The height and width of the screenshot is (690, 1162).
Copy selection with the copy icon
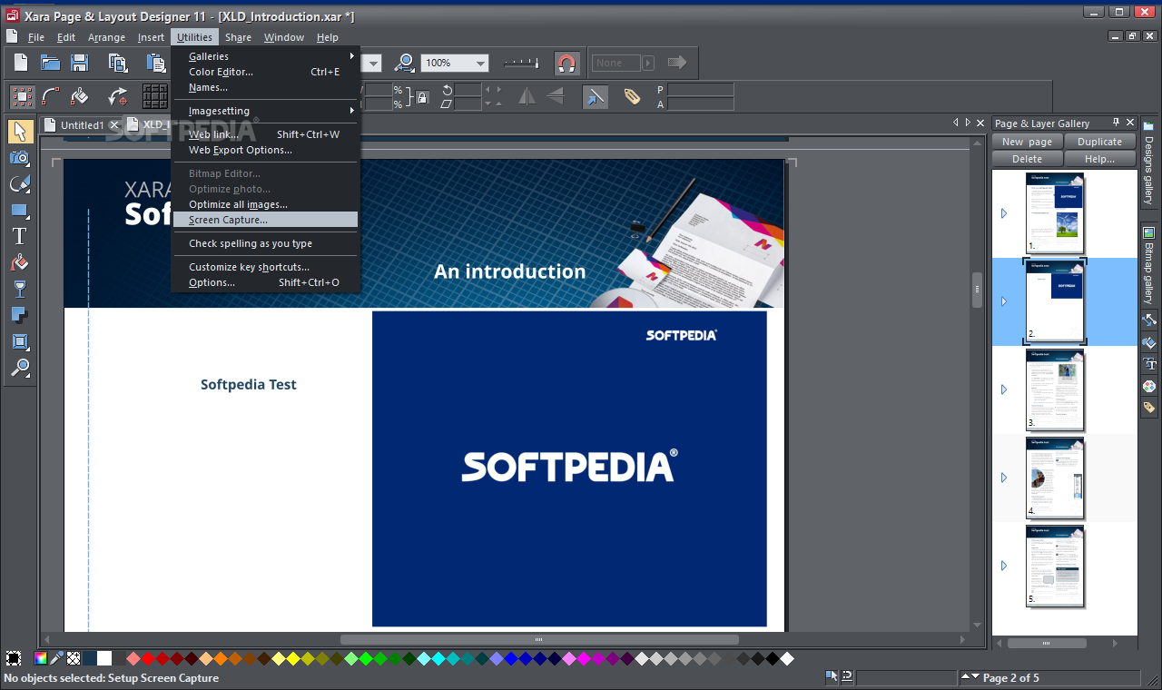(x=118, y=63)
